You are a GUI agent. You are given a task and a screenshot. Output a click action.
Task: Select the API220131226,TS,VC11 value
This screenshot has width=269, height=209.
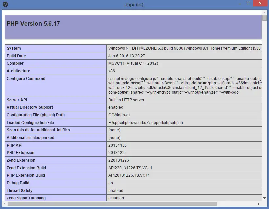tap(130, 168)
